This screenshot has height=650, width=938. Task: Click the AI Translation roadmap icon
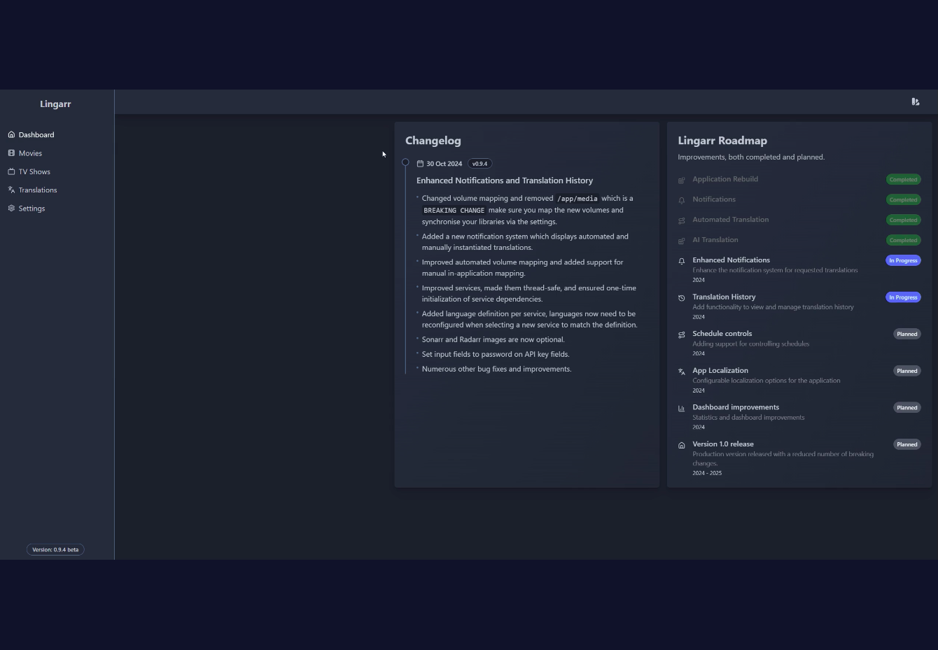click(682, 241)
